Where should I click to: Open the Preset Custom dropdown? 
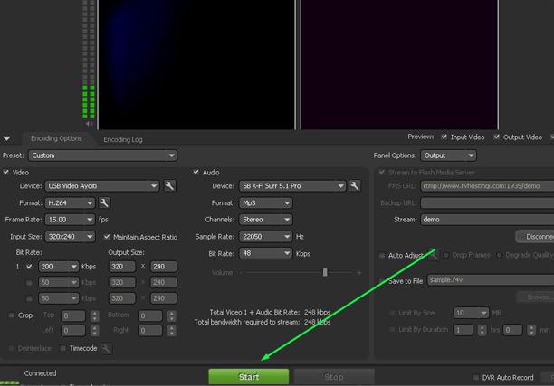[102, 155]
